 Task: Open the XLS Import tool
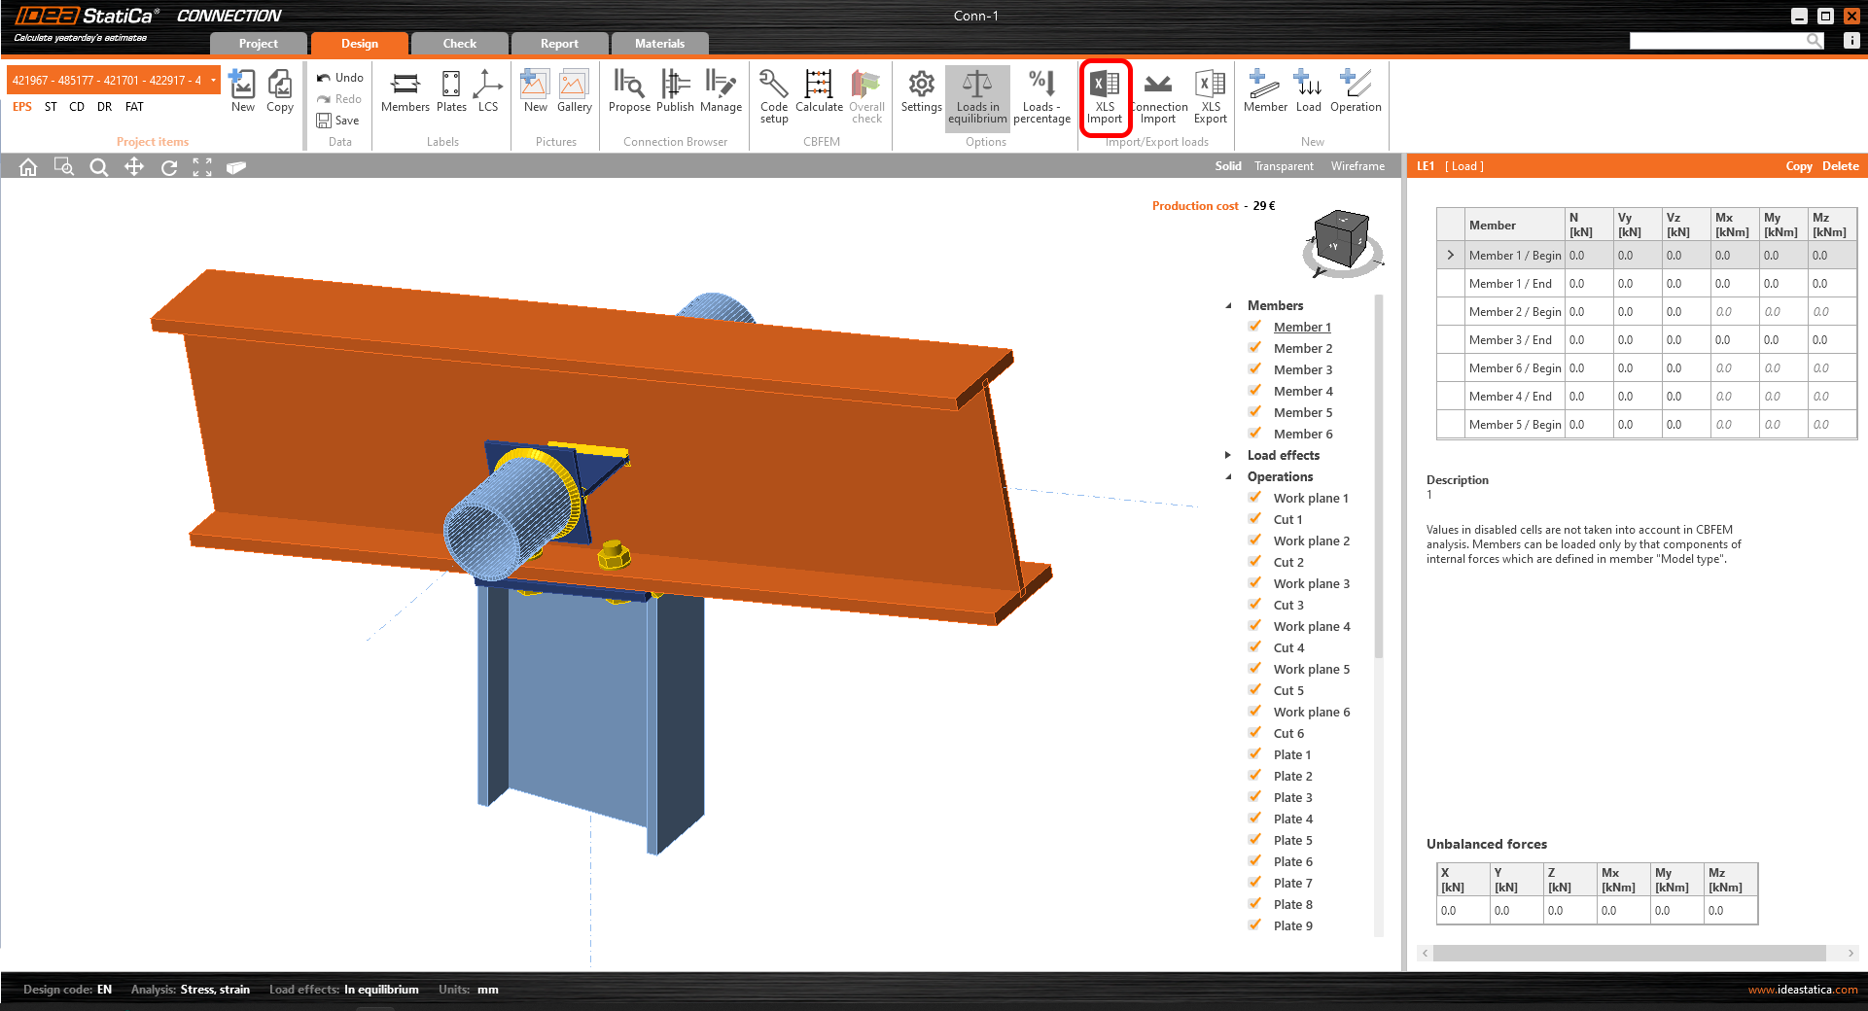coord(1105,94)
